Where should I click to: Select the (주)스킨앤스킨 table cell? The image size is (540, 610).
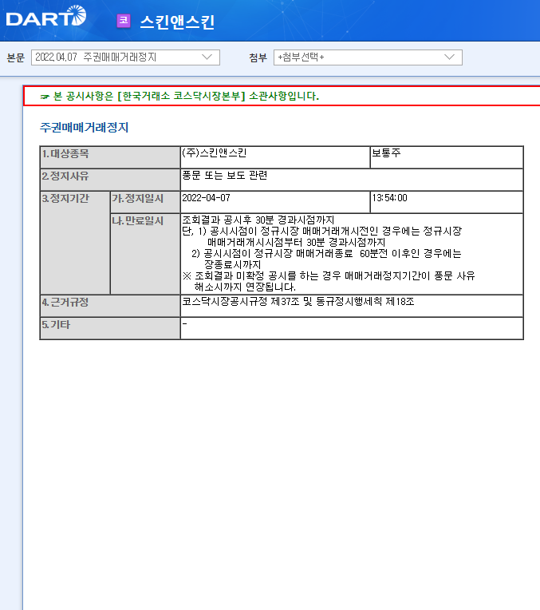(x=275, y=157)
